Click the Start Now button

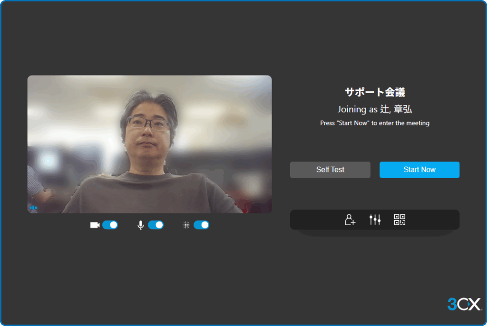click(419, 170)
